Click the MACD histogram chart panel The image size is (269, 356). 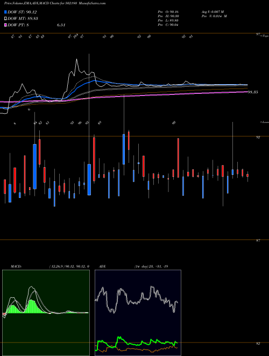tap(46, 313)
